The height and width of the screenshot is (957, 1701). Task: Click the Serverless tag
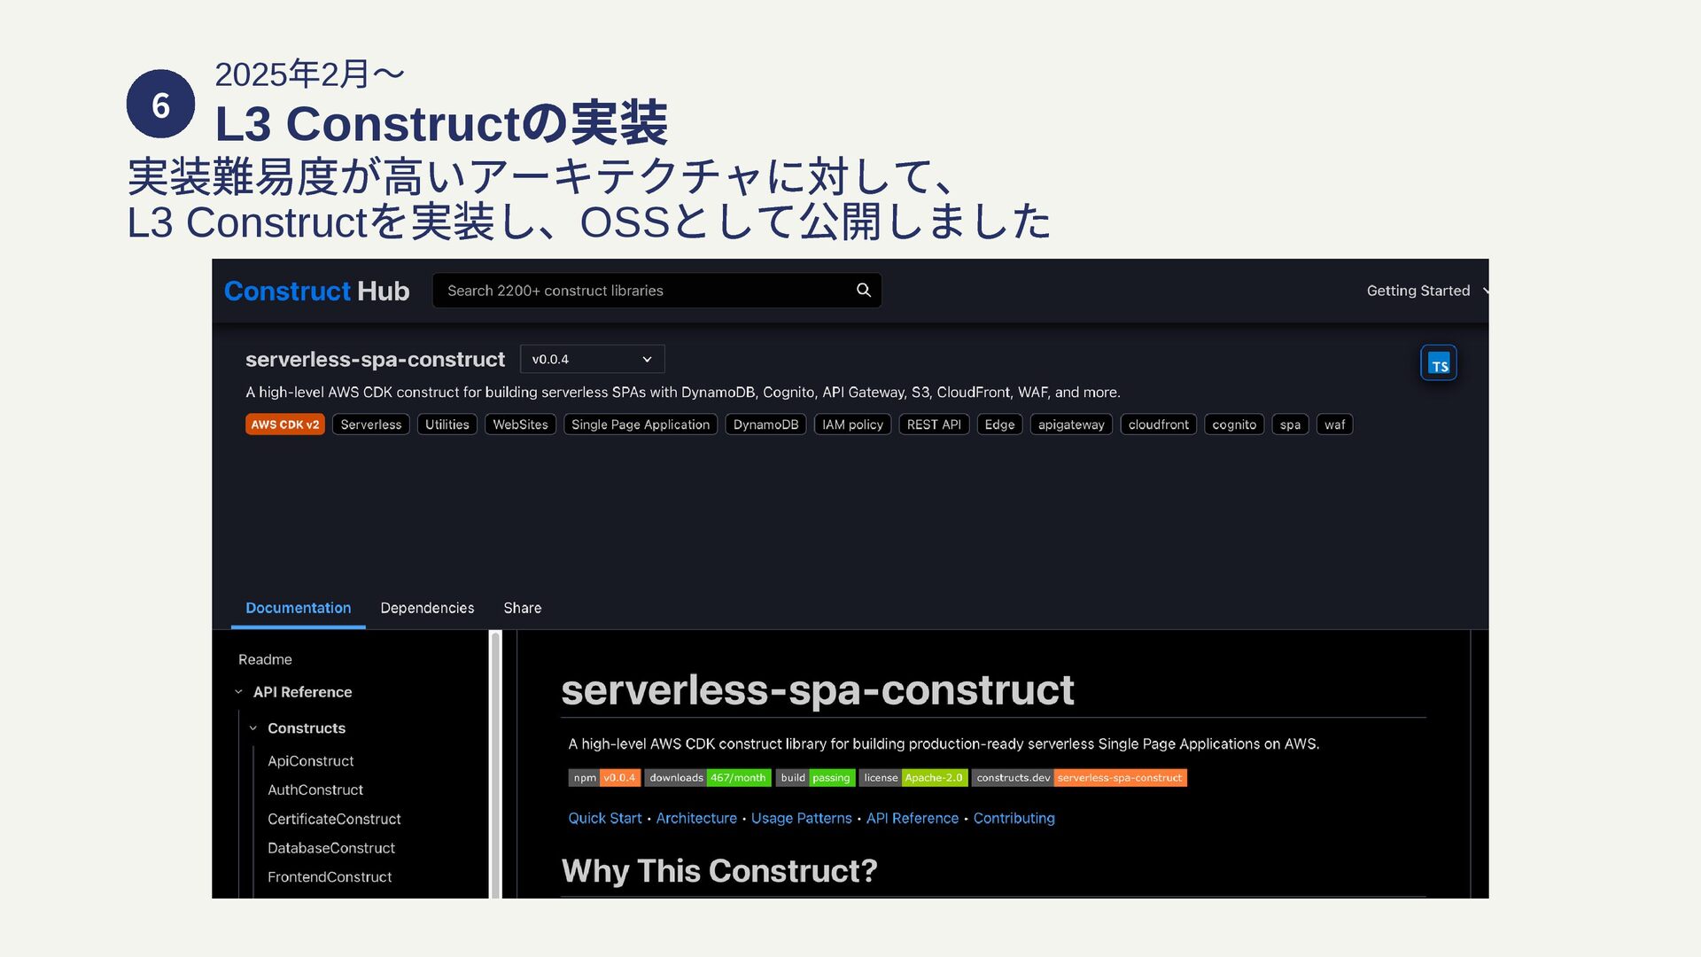tap(370, 424)
